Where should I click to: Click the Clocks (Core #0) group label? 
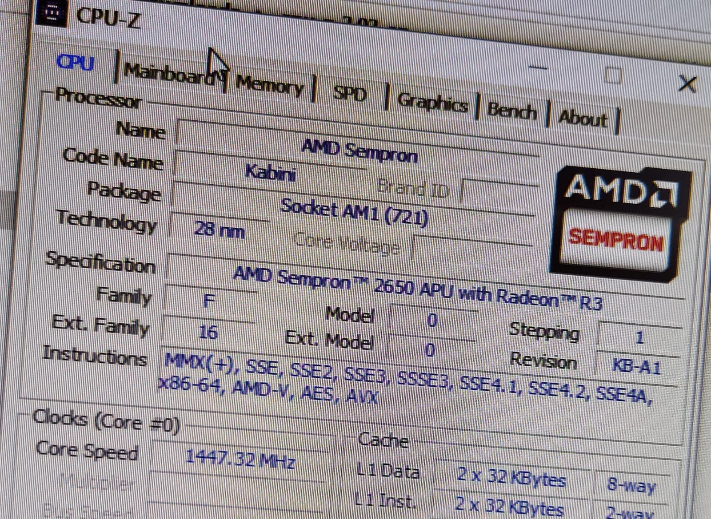[x=106, y=421]
